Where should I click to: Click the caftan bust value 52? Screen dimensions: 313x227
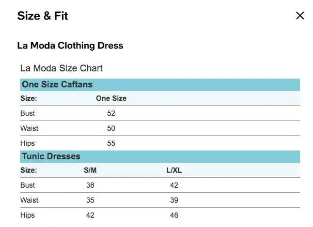(x=111, y=113)
